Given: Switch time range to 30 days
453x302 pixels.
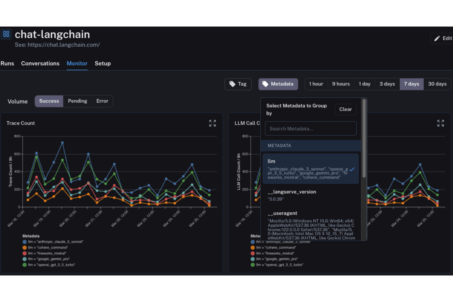Looking at the screenshot, I should [x=437, y=84].
